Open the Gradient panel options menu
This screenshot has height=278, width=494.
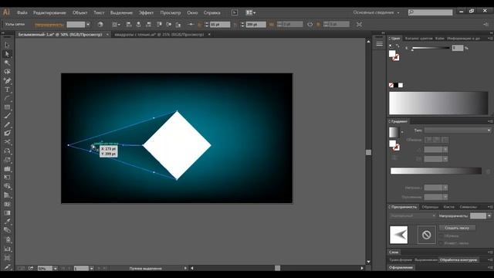490,121
